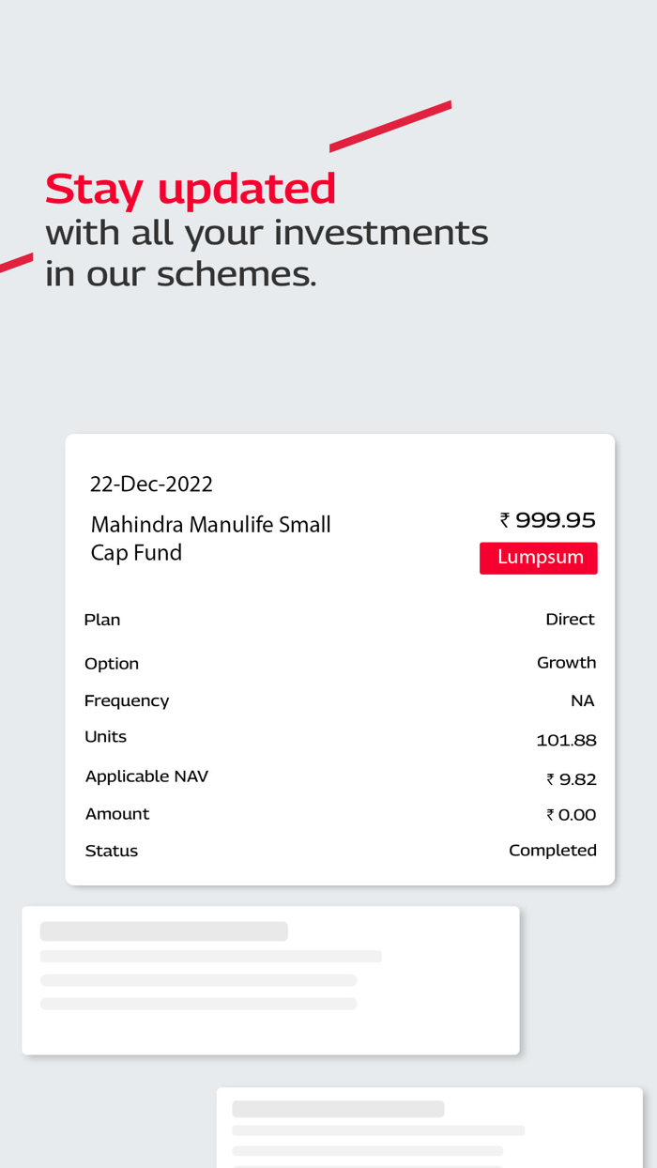This screenshot has height=1168, width=657.
Task: Click the Plan row of the transaction card
Action: 340,619
